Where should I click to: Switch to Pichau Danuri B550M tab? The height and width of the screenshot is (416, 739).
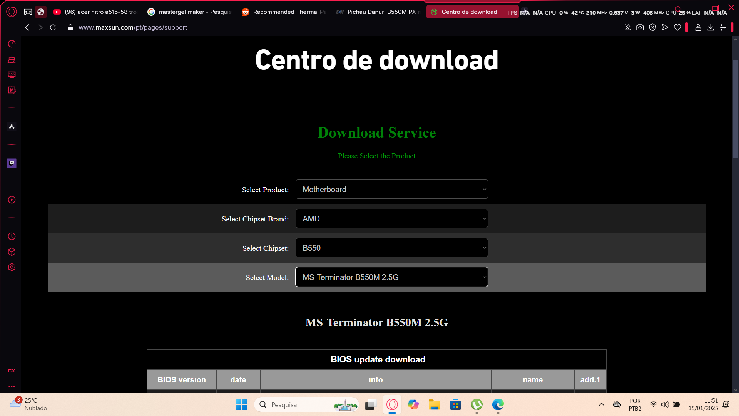pyautogui.click(x=378, y=12)
